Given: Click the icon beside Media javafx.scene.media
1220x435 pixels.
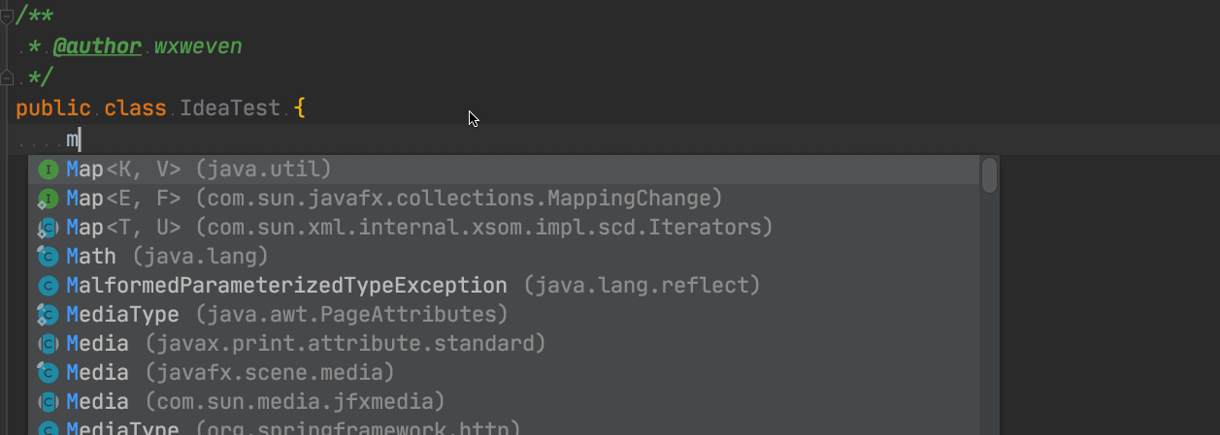Looking at the screenshot, I should tap(48, 373).
